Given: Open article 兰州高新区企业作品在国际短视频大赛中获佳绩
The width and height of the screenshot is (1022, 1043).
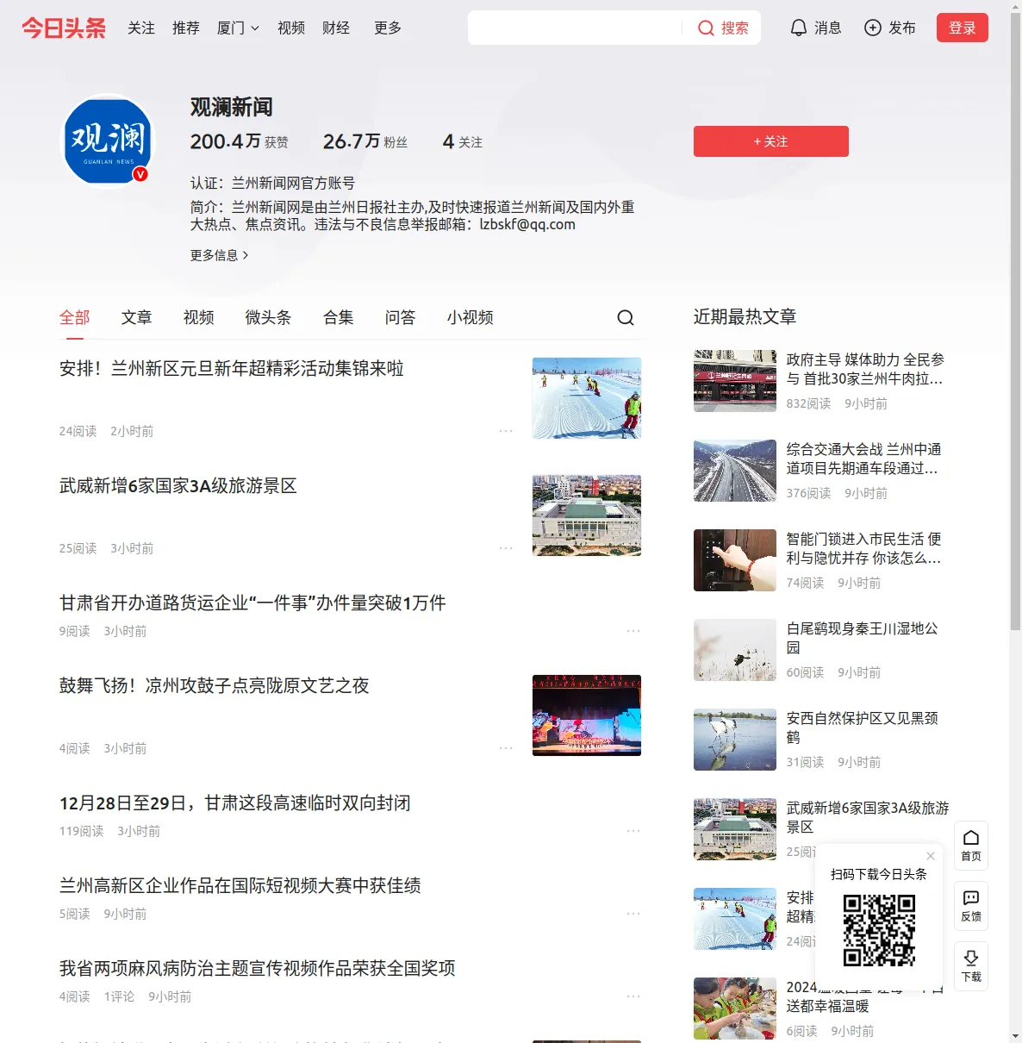Looking at the screenshot, I should coord(240,886).
